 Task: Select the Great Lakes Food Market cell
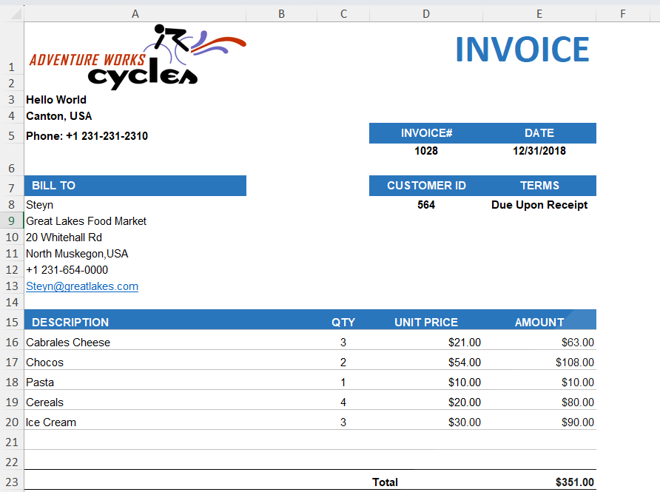tap(135, 221)
